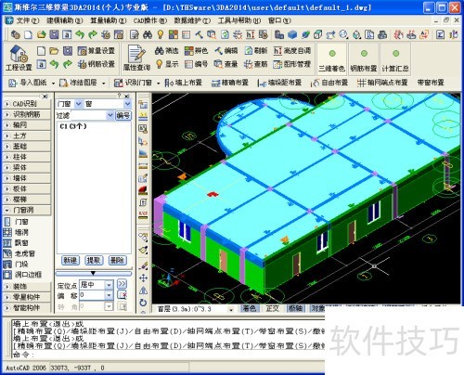Image resolution: width=464 pixels, height=375 pixels.
Task: Select the rotate tool in vertical toolbar
Action: 143,303
